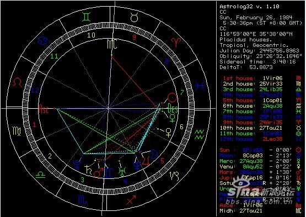306x217 pixels.
Task: Click the 'Astrolog32 v. 1.10' title text
Action: coord(249,7)
